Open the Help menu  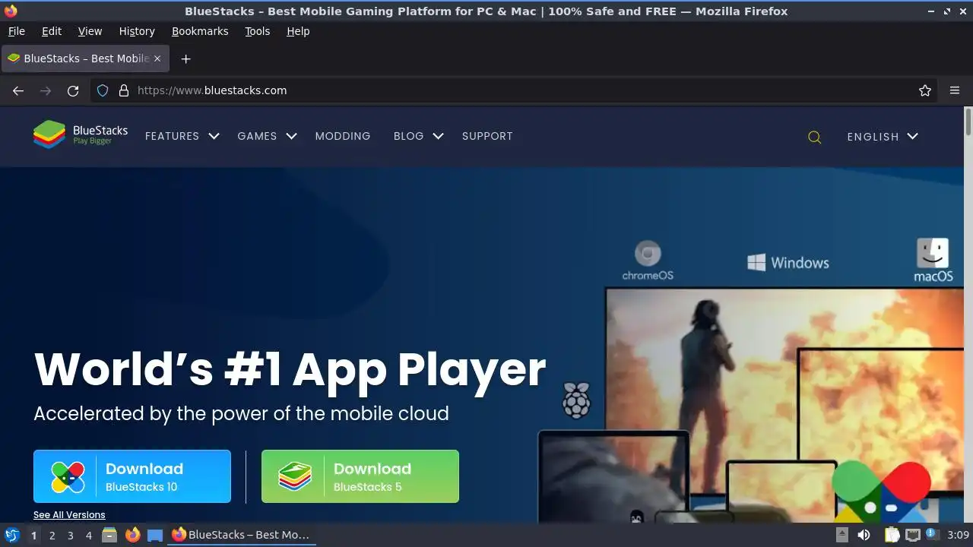[298, 31]
